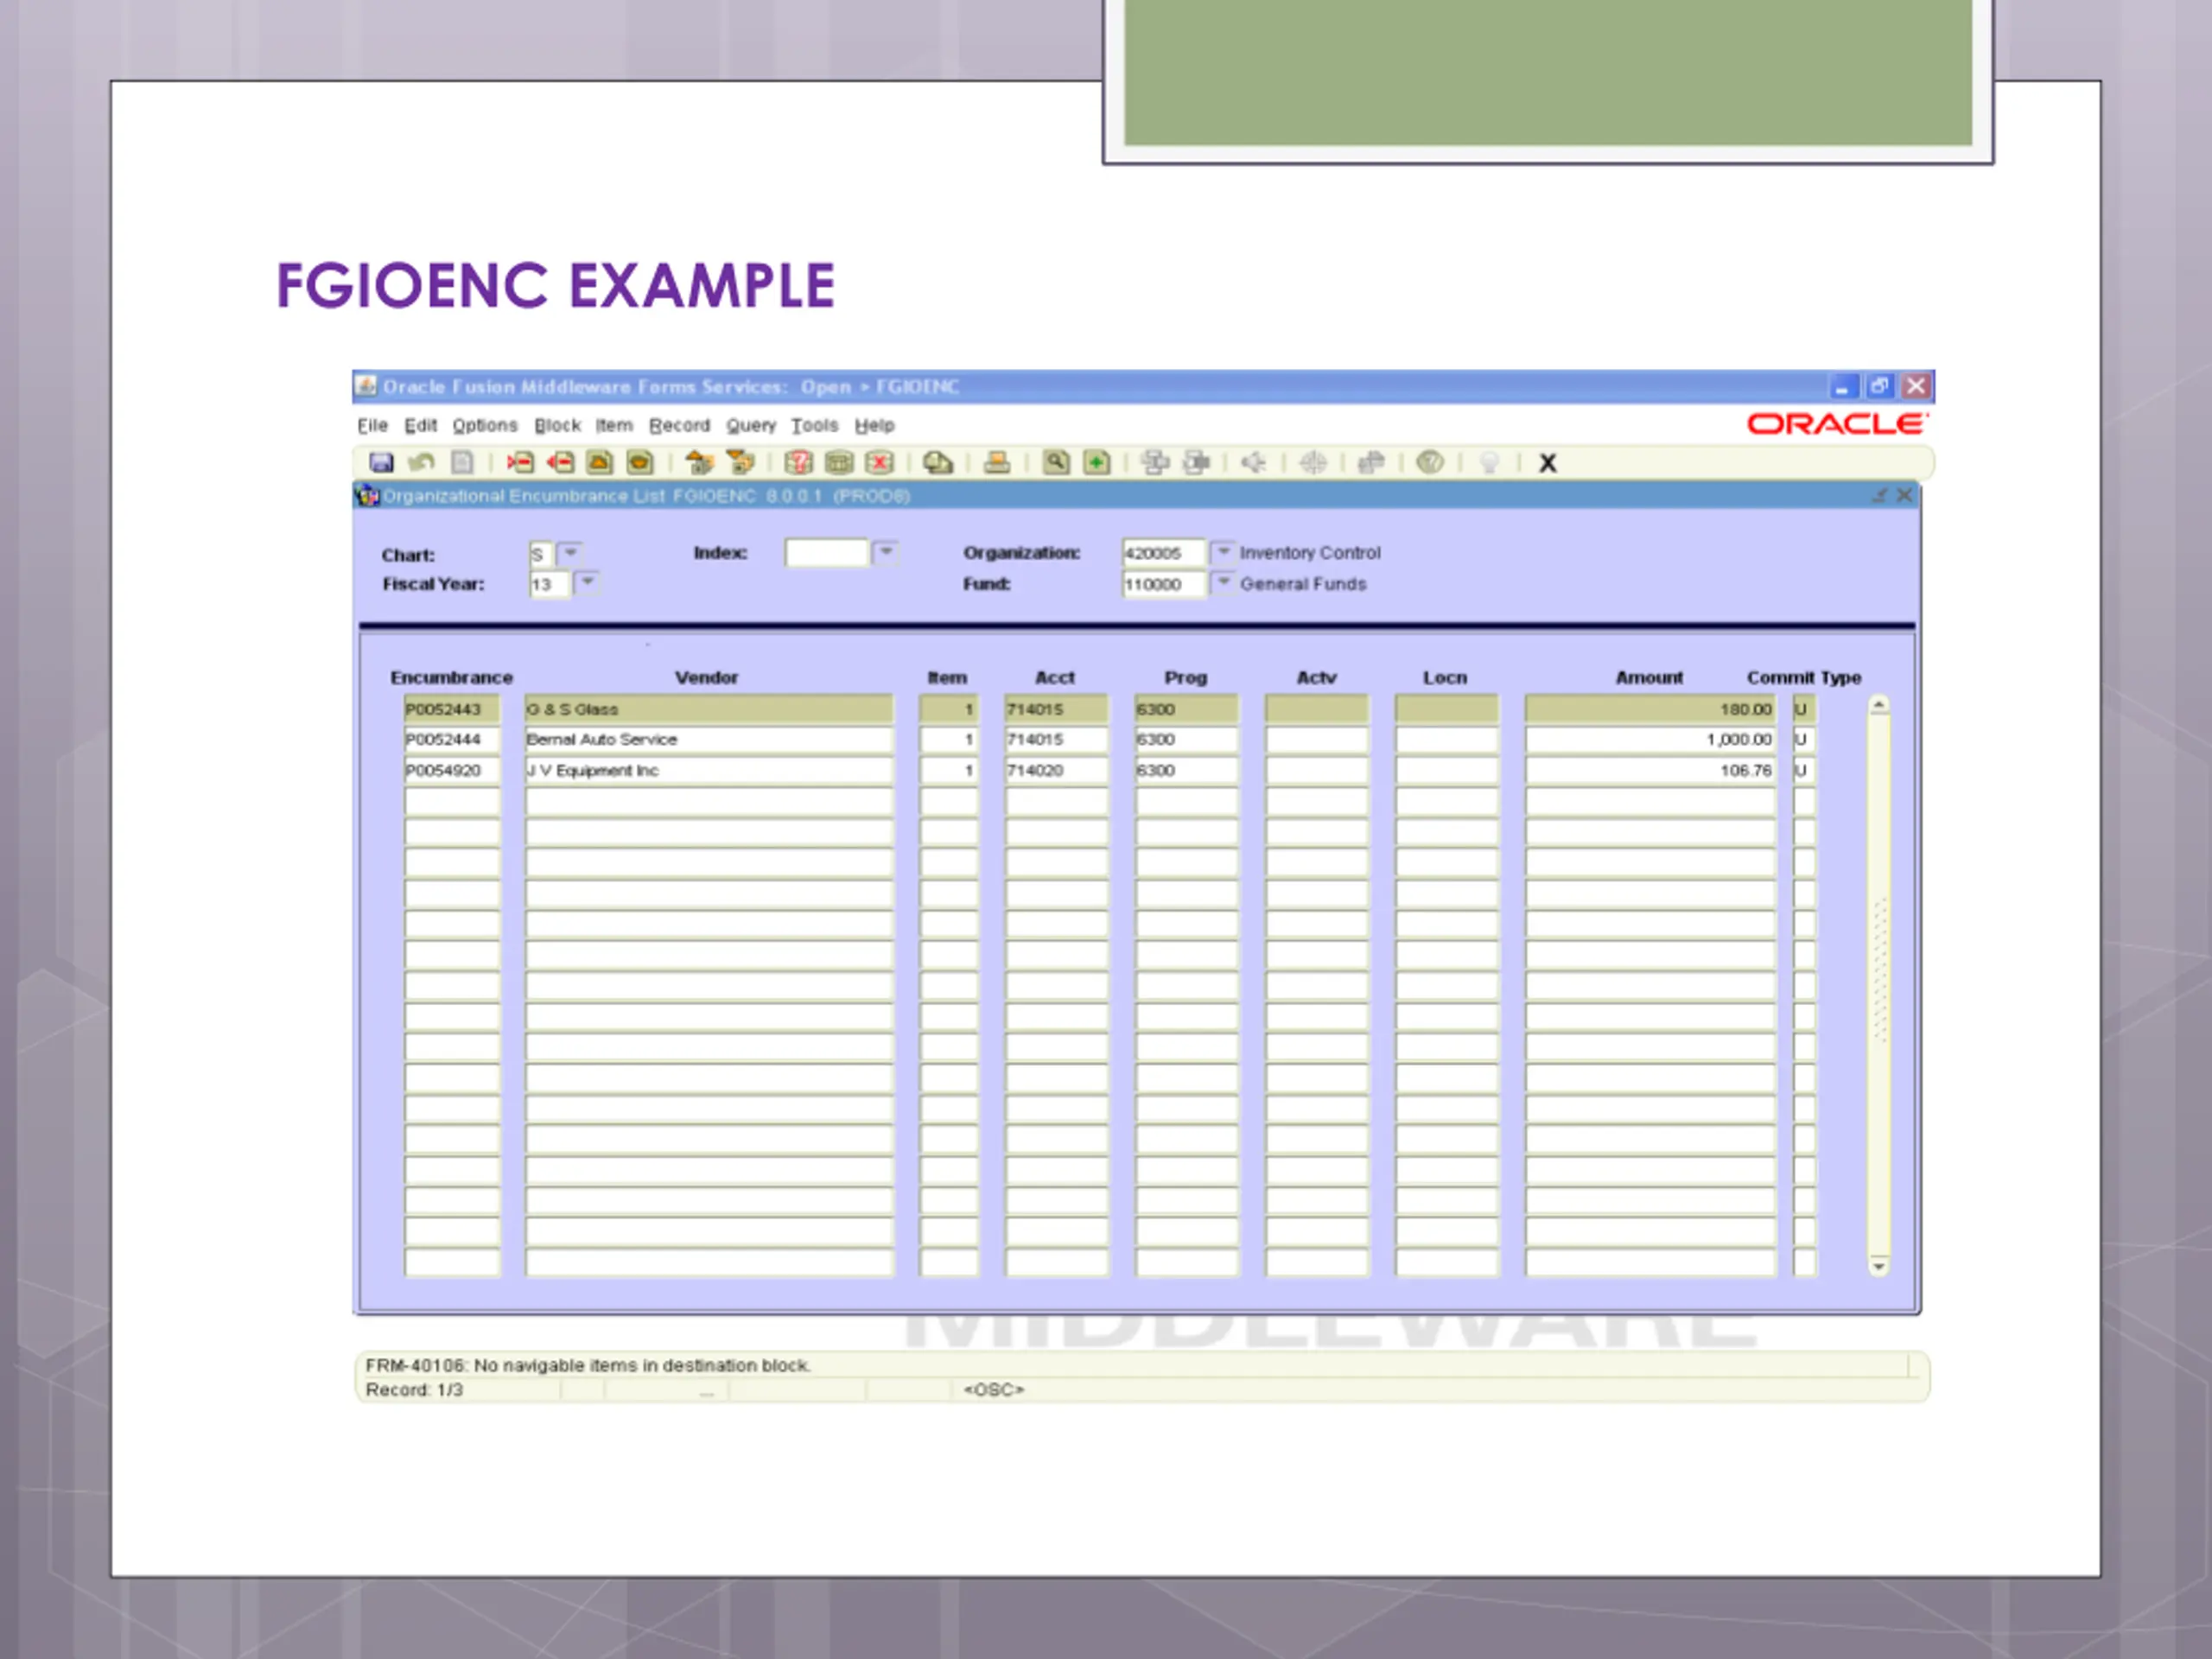Click the Chart input field
2212x1659 pixels.
540,554
